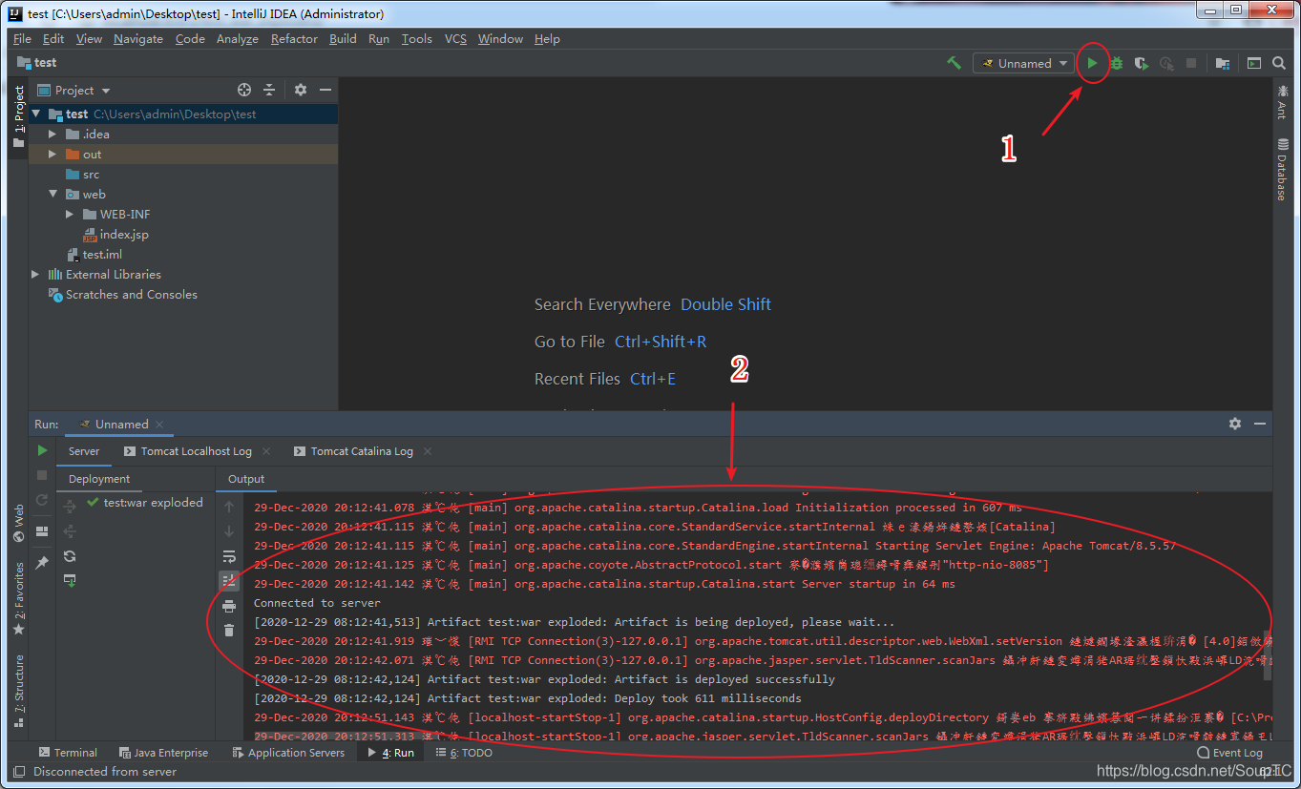Open the Tools menu
1301x789 pixels.
[417, 39]
